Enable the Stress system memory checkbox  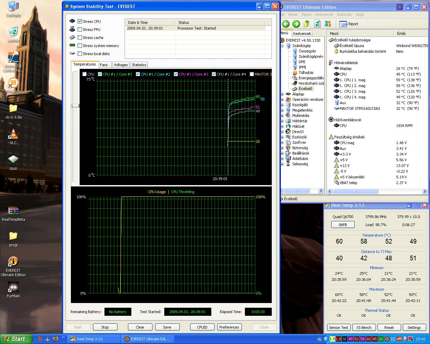pyautogui.click(x=80, y=46)
